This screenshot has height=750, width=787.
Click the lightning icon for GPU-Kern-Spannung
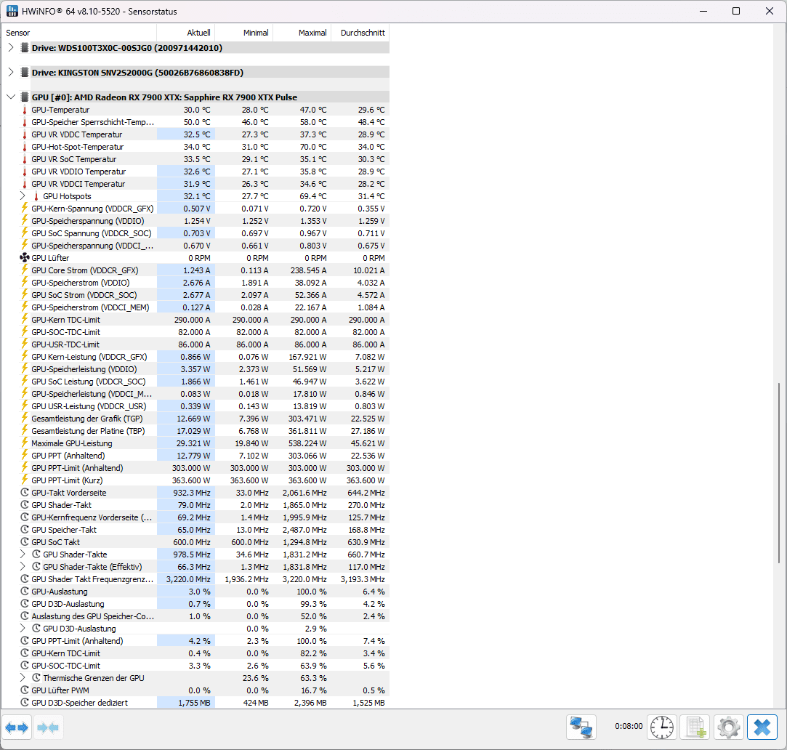coord(25,209)
